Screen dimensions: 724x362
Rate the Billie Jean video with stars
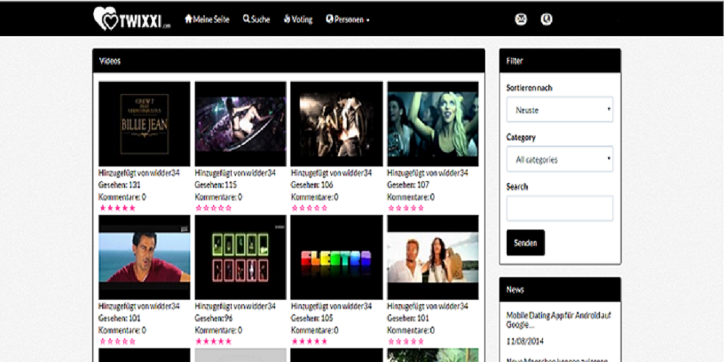click(x=117, y=209)
